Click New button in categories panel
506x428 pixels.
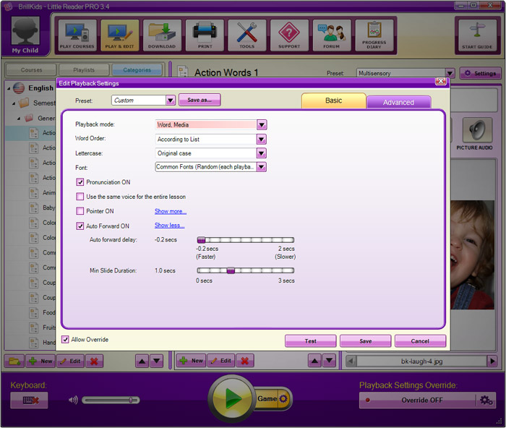[x=40, y=361]
